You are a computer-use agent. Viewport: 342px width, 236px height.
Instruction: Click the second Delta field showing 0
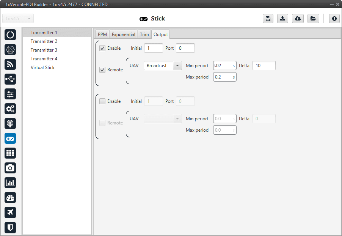[264, 118]
